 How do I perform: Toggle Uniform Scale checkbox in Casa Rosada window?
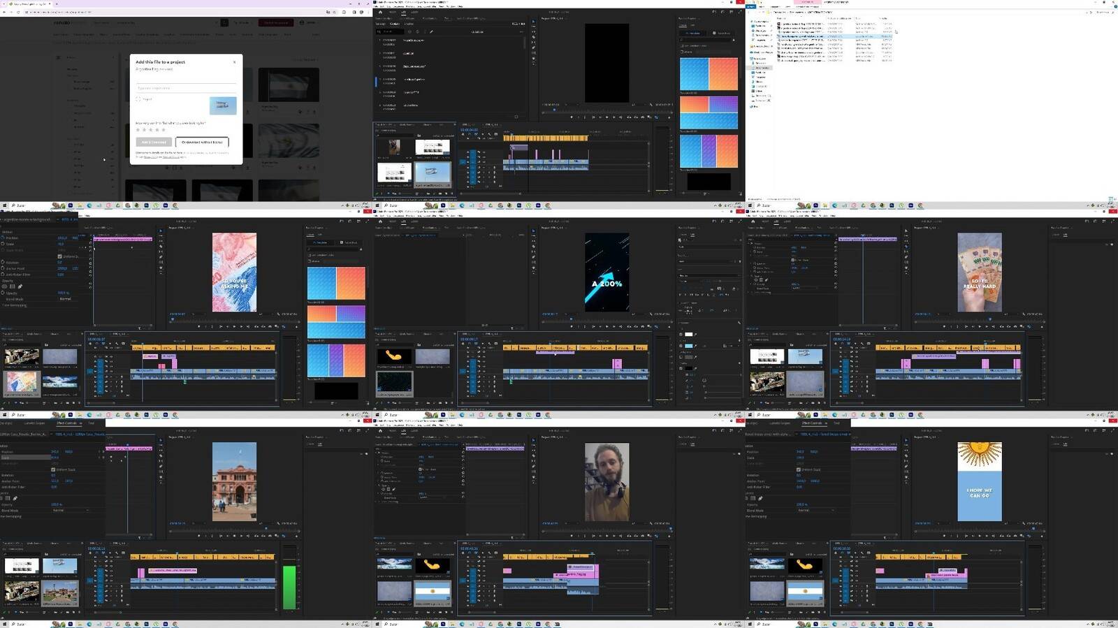[x=53, y=469]
